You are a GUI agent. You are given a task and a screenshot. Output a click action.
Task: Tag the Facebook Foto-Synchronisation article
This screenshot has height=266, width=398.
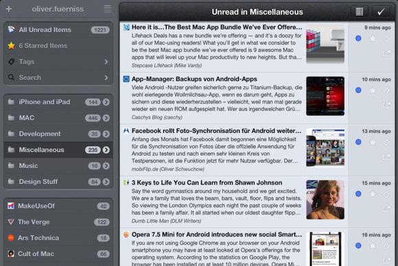(x=386, y=142)
